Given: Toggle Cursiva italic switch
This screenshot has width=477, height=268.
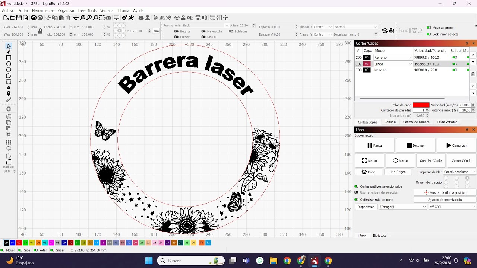Looking at the screenshot, I should (x=176, y=37).
